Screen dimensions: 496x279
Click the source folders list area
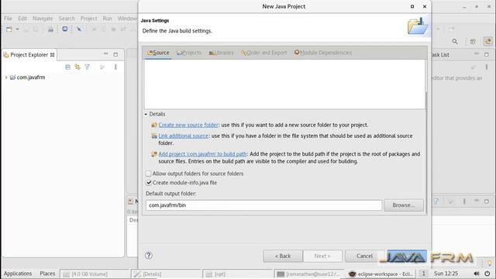point(284,84)
